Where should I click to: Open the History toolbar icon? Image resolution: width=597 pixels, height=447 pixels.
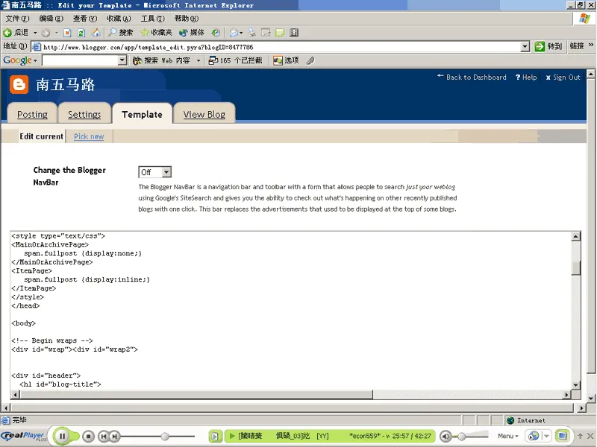pos(216,33)
